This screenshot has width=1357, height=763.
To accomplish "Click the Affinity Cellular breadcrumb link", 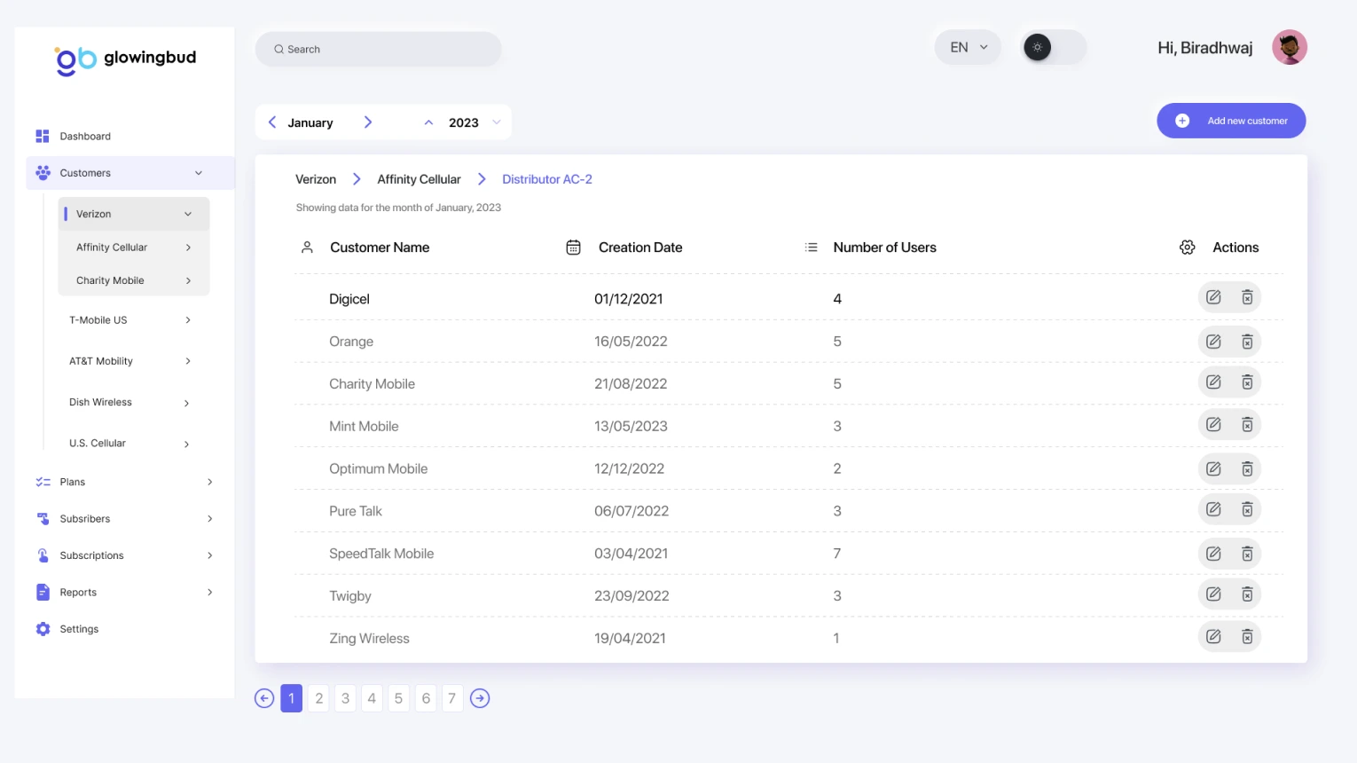I will [x=419, y=179].
